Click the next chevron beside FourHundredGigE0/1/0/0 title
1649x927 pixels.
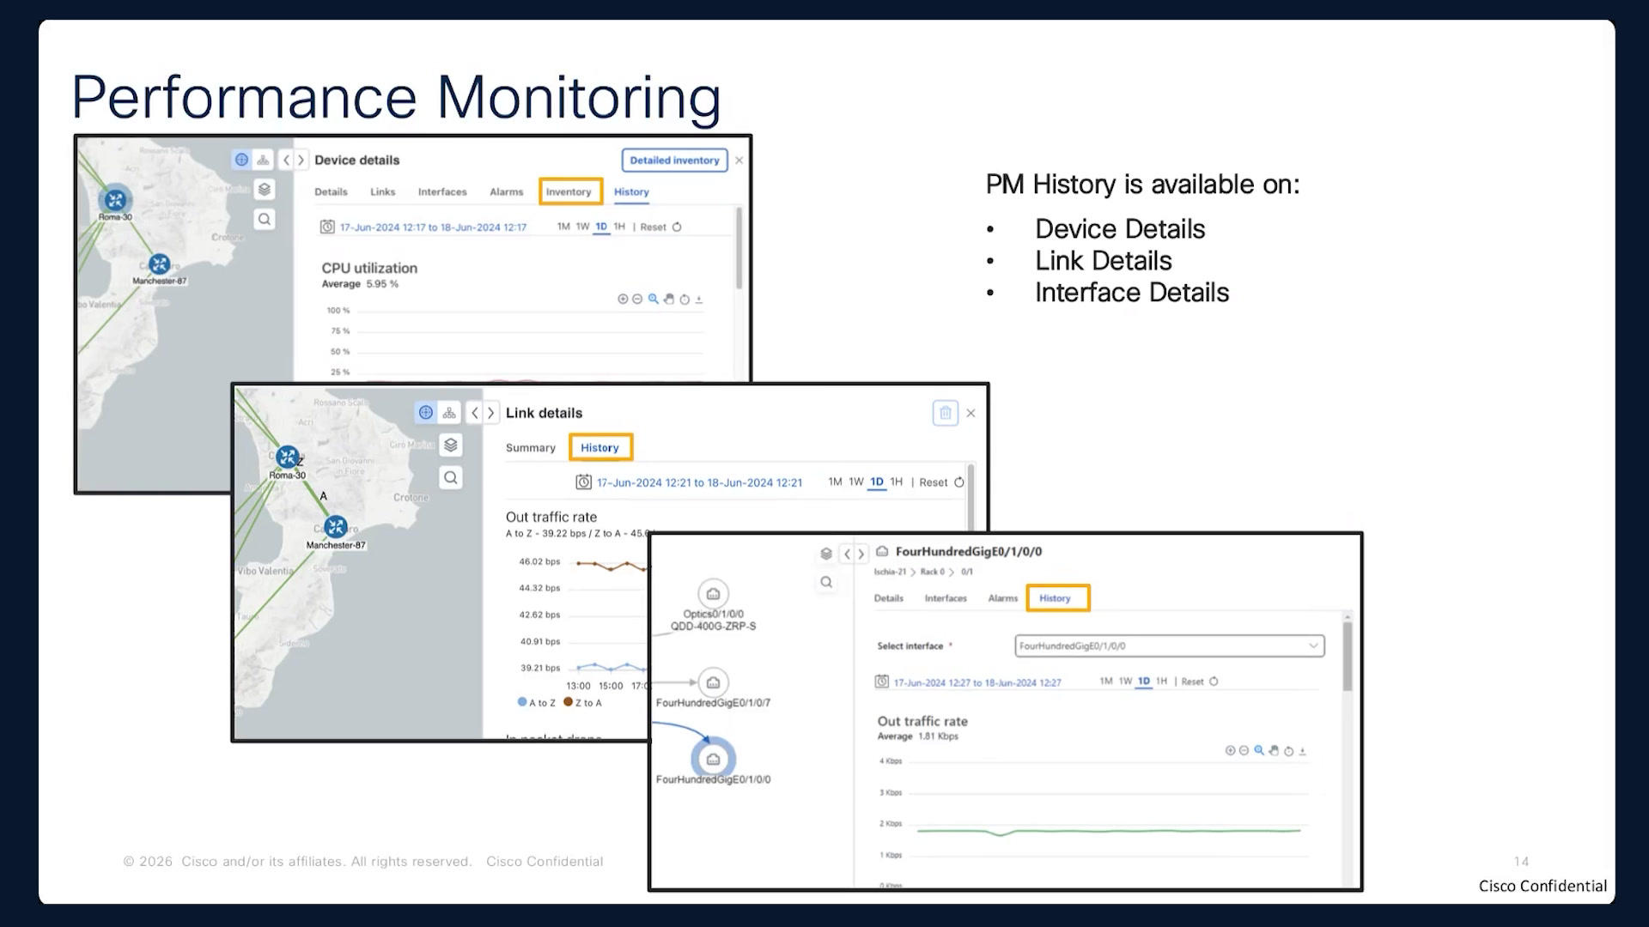pos(861,554)
